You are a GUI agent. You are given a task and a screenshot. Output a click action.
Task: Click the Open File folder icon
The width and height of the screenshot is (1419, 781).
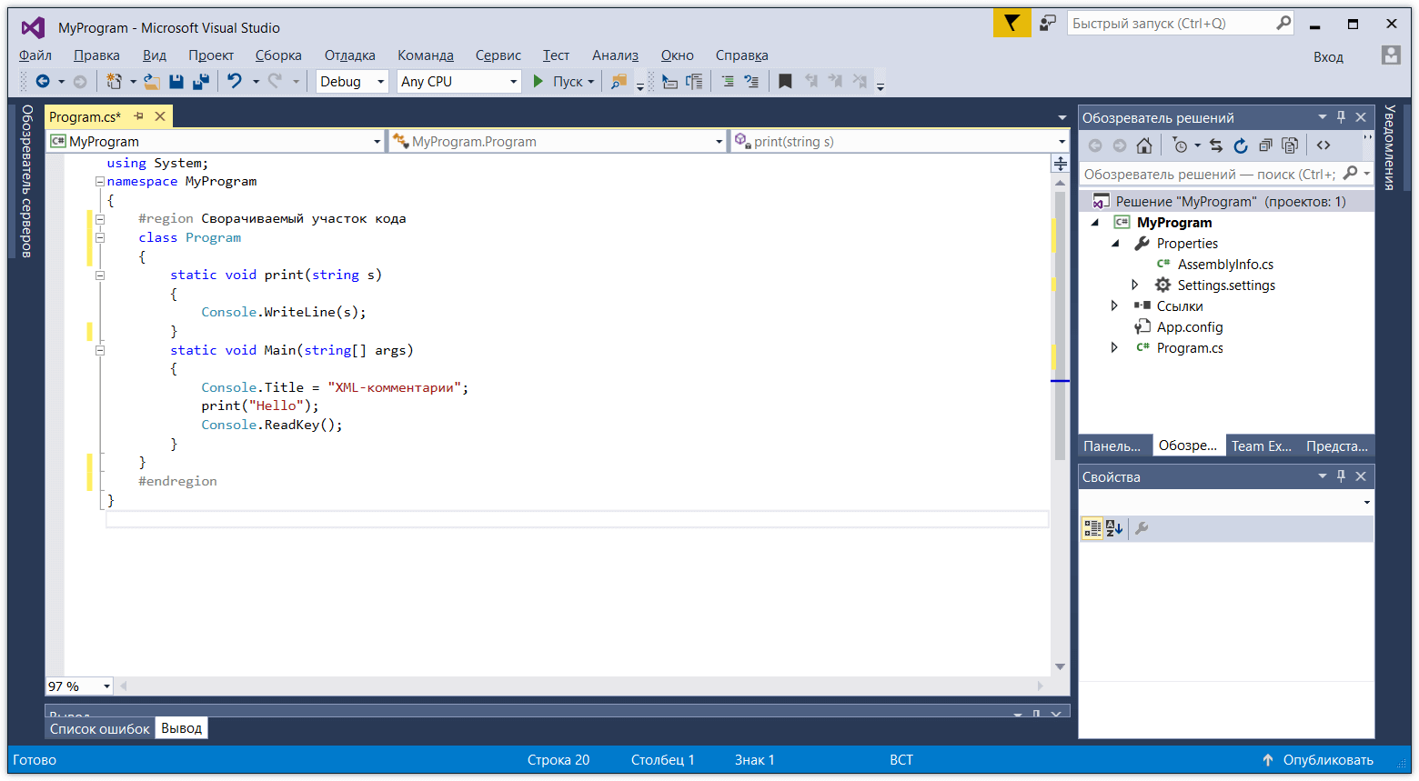click(x=152, y=82)
